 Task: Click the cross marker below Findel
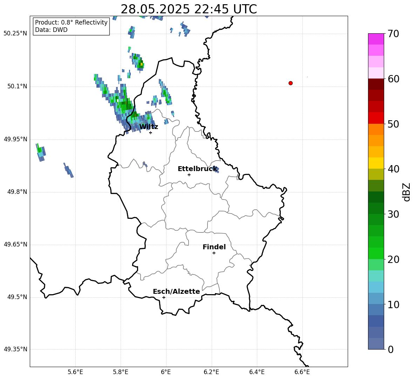(214, 253)
